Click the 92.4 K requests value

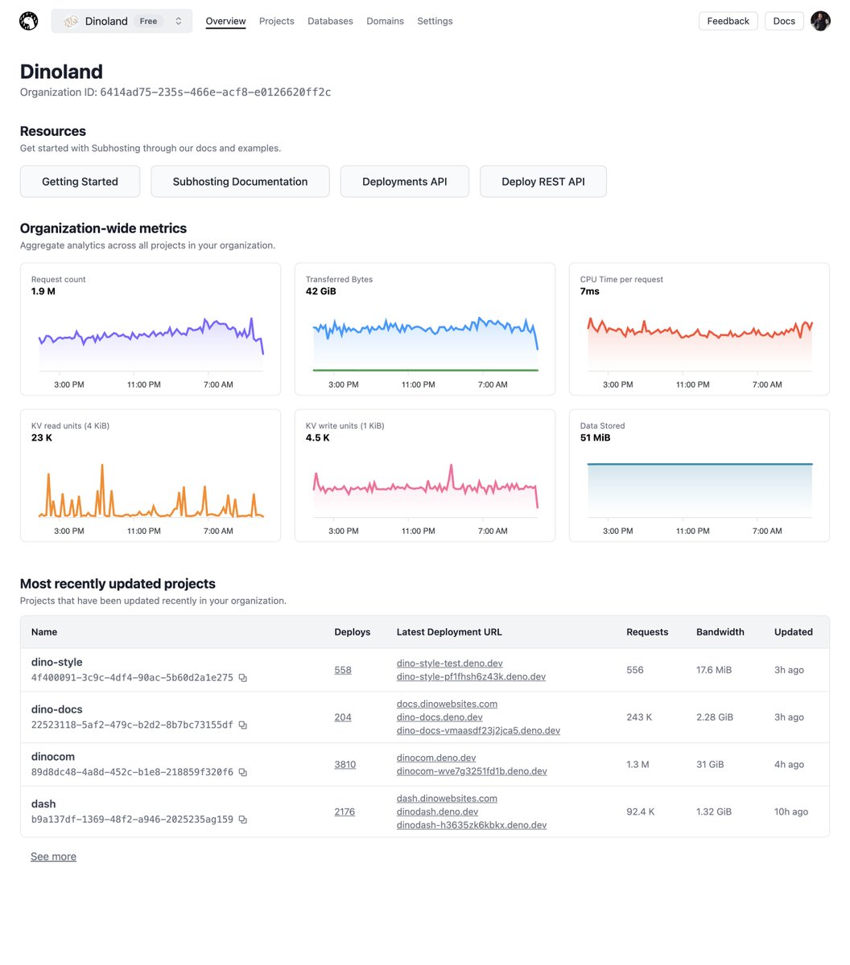tap(641, 812)
